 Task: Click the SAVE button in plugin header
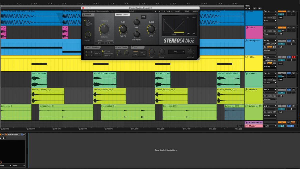pos(187,11)
